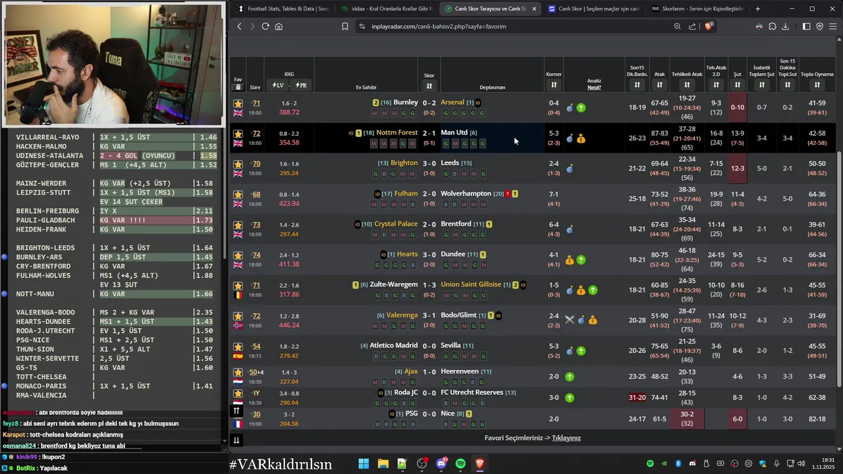843x474 pixels.
Task: Click bomb icon in Burnley-Arsenal analysis
Action: coord(570,107)
